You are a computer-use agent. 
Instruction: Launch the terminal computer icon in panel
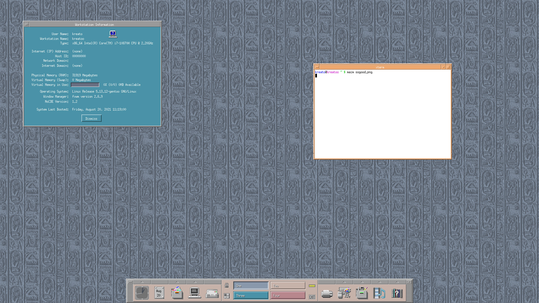coord(194,293)
